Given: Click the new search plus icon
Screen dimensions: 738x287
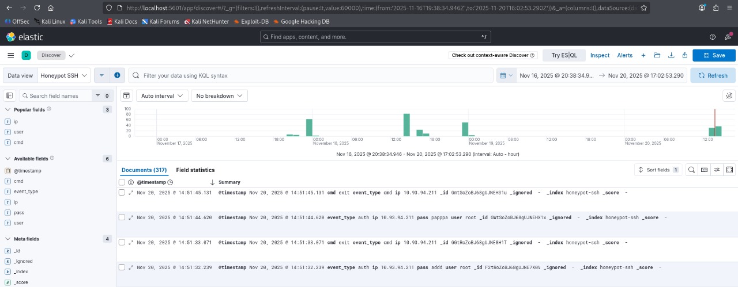Looking at the screenshot, I should tap(643, 55).
